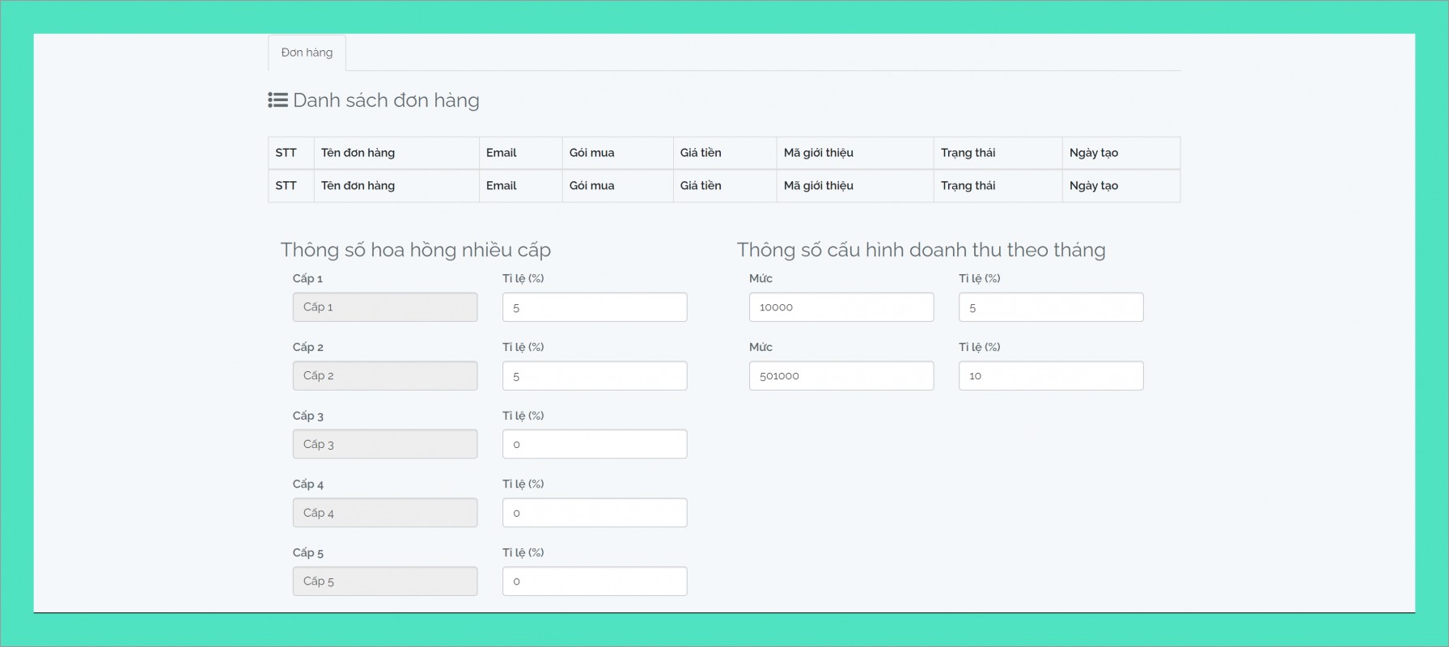
Task: Click the Trạng thái header in top row
Action: (x=968, y=153)
